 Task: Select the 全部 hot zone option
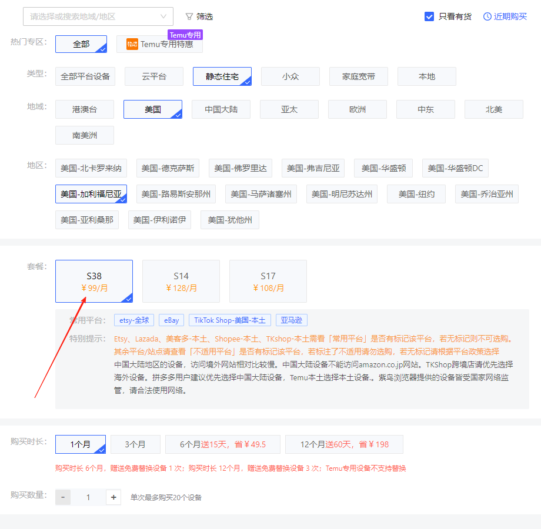(x=81, y=44)
